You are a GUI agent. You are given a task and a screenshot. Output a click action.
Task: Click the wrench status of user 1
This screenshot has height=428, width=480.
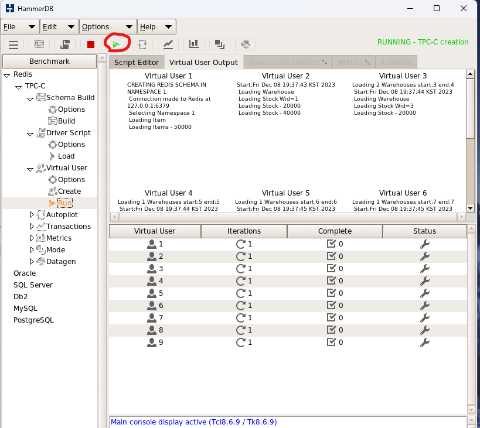pos(424,244)
